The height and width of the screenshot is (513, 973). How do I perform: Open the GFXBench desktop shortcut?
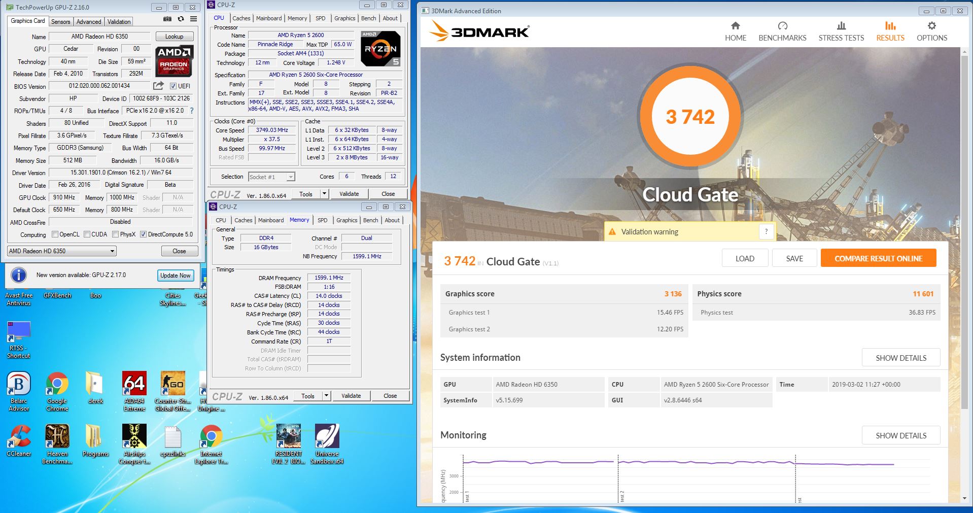(57, 295)
